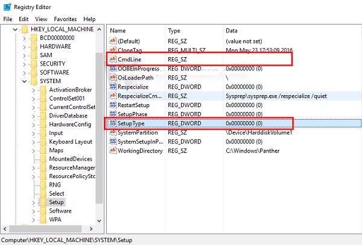
Task: Click the tree pane scroll-down arrow
Action: [99, 220]
